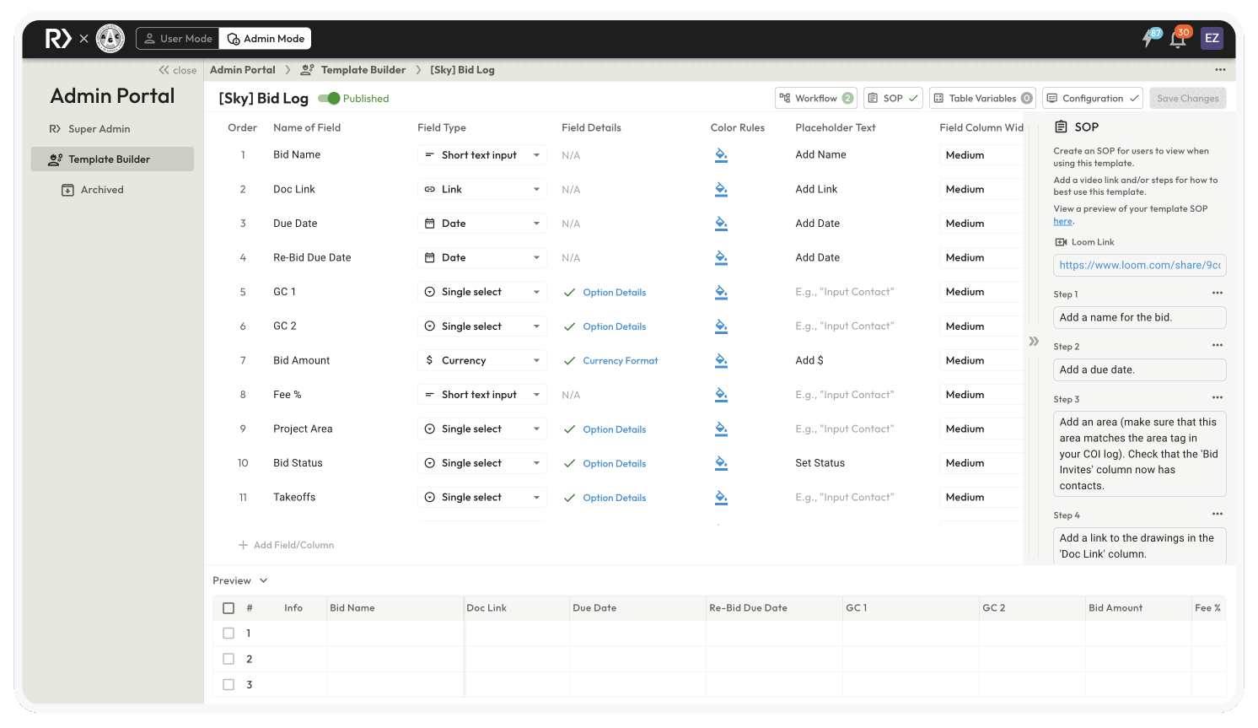This screenshot has height=728, width=1258.
Task: Open color rules for GC 1
Action: [721, 292]
